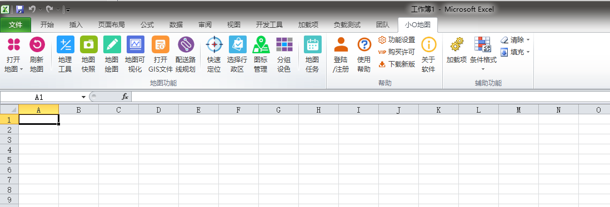This screenshot has width=610, height=207.
Task: Switch to the 数据 Data tab
Action: 176,25
